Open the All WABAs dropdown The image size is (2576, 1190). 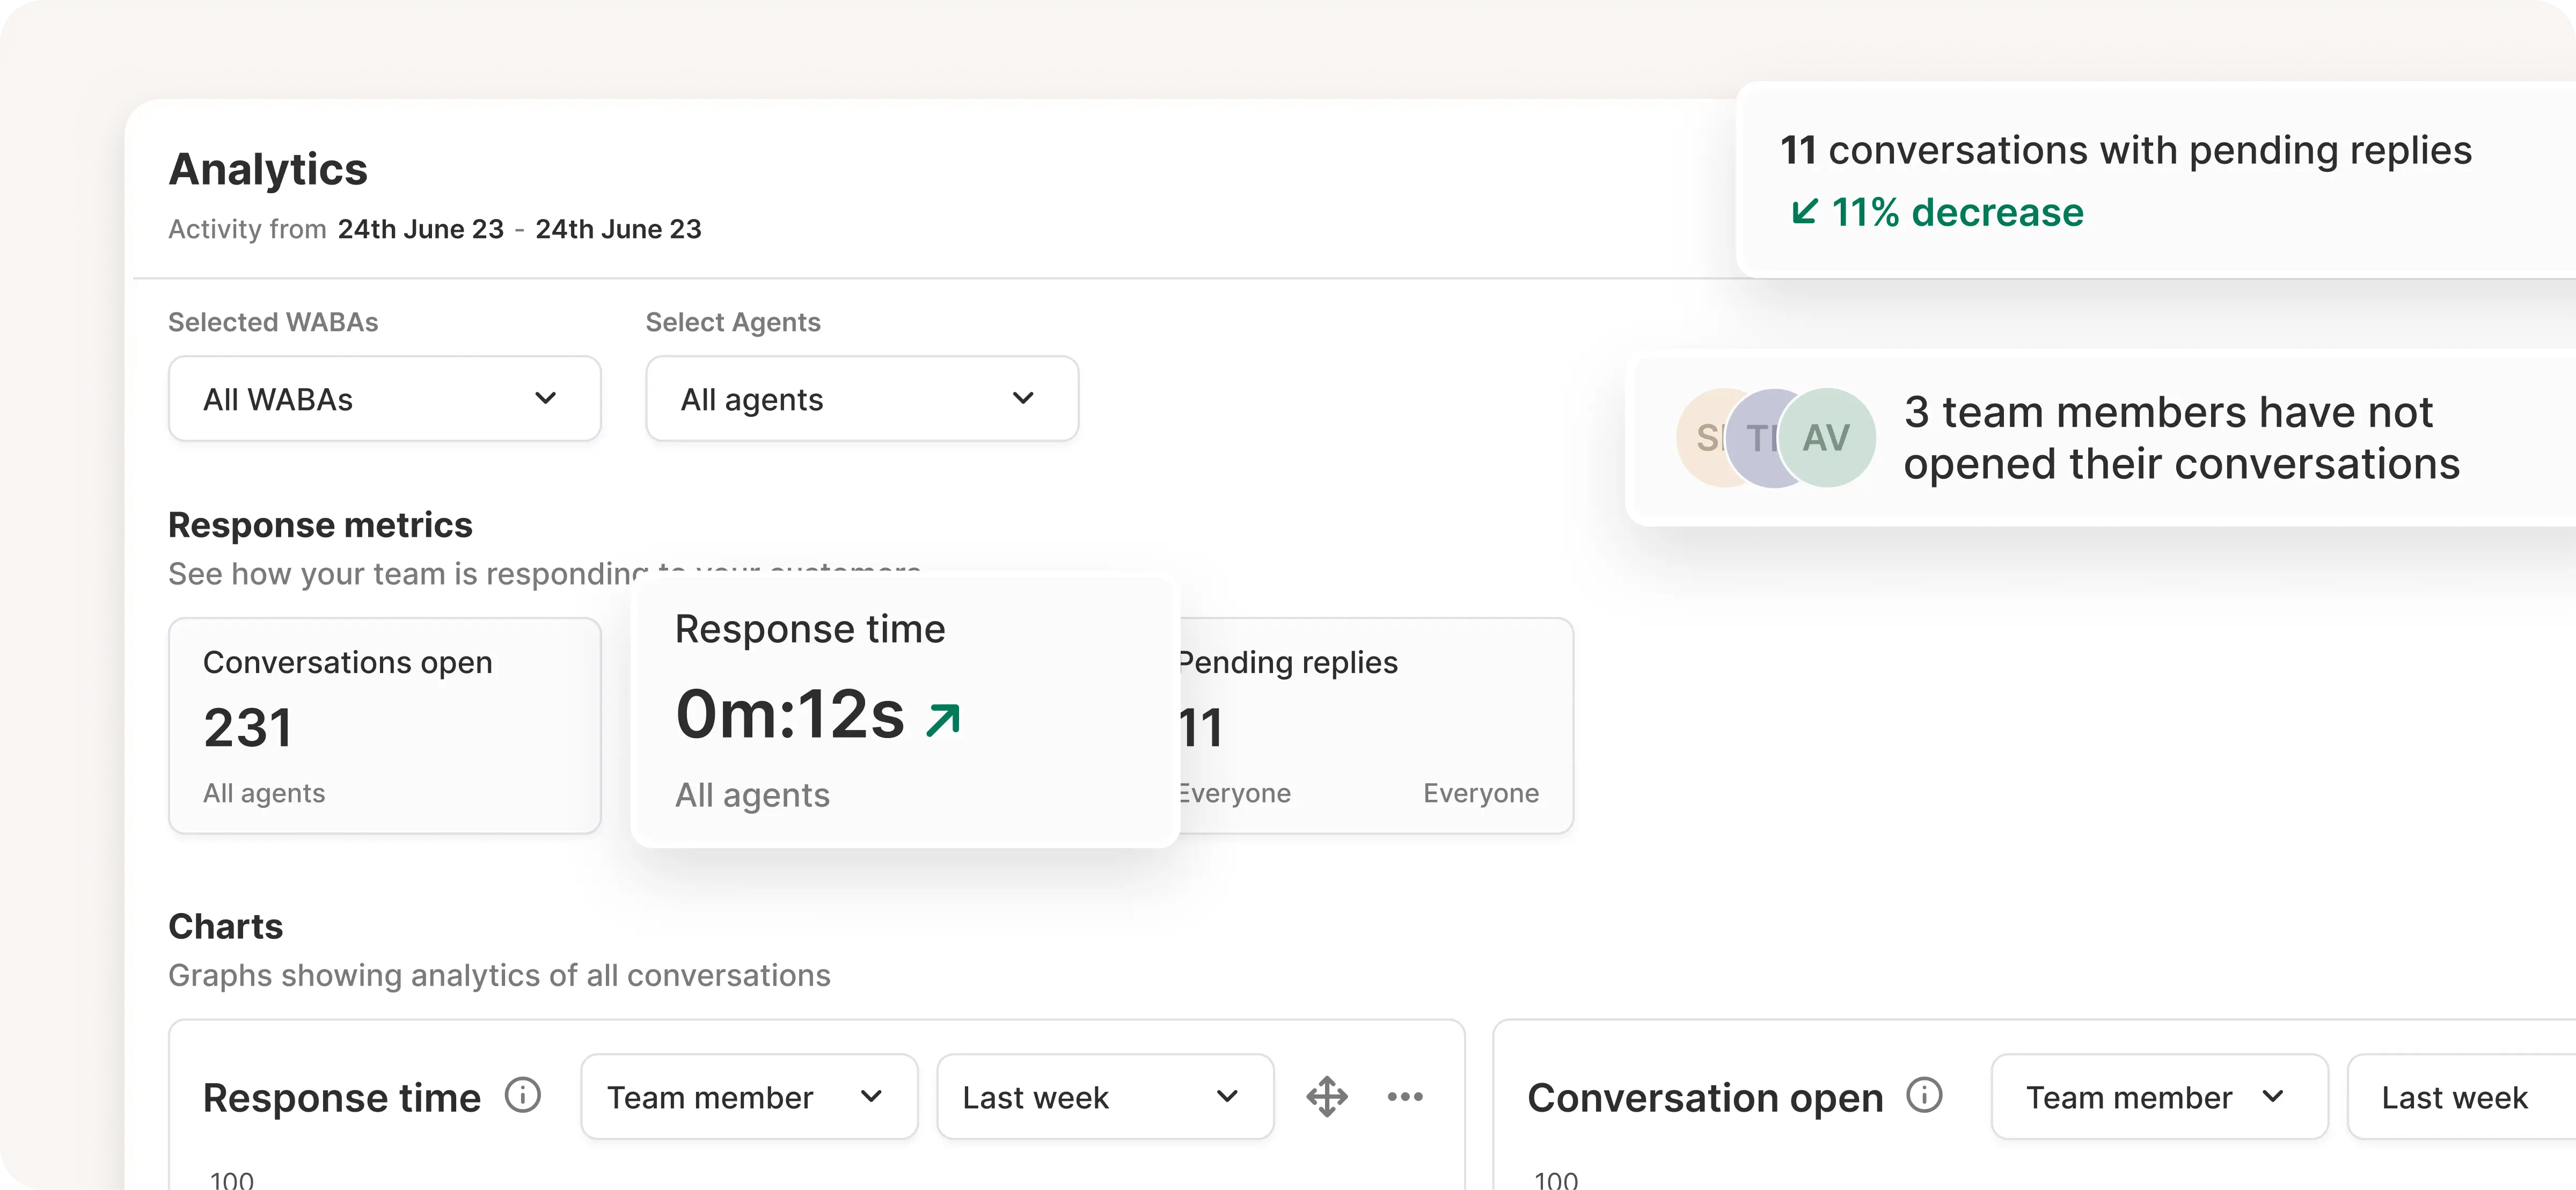[x=384, y=399]
